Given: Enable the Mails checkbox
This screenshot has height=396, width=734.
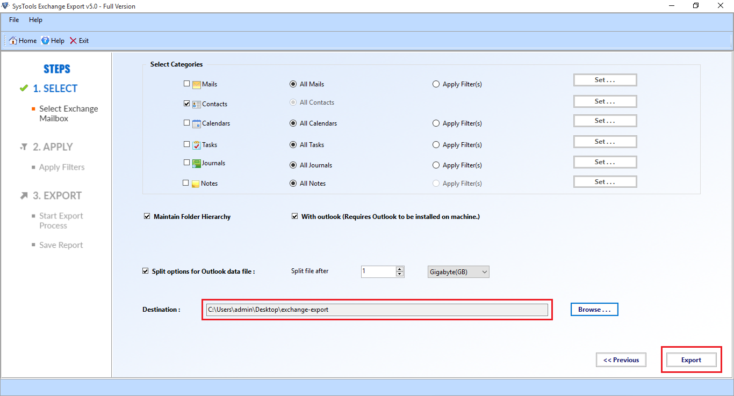Looking at the screenshot, I should [x=186, y=84].
